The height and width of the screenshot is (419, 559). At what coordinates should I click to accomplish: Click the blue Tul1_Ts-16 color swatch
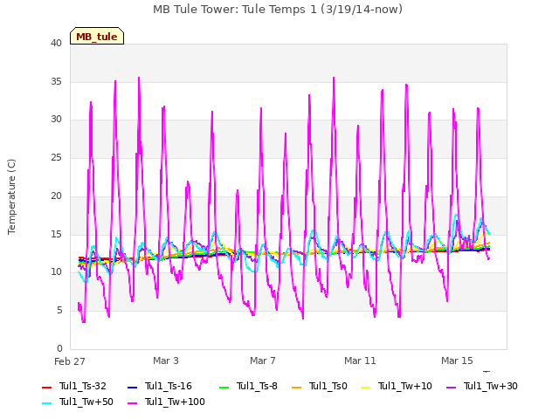132,388
